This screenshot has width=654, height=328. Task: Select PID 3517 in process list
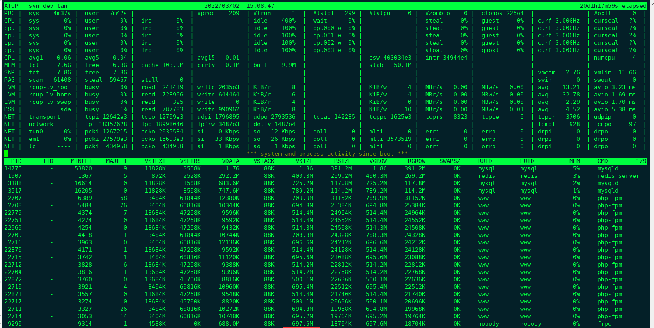[15, 191]
